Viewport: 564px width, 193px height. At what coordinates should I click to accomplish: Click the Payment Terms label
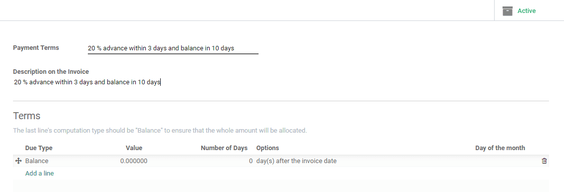tap(36, 48)
